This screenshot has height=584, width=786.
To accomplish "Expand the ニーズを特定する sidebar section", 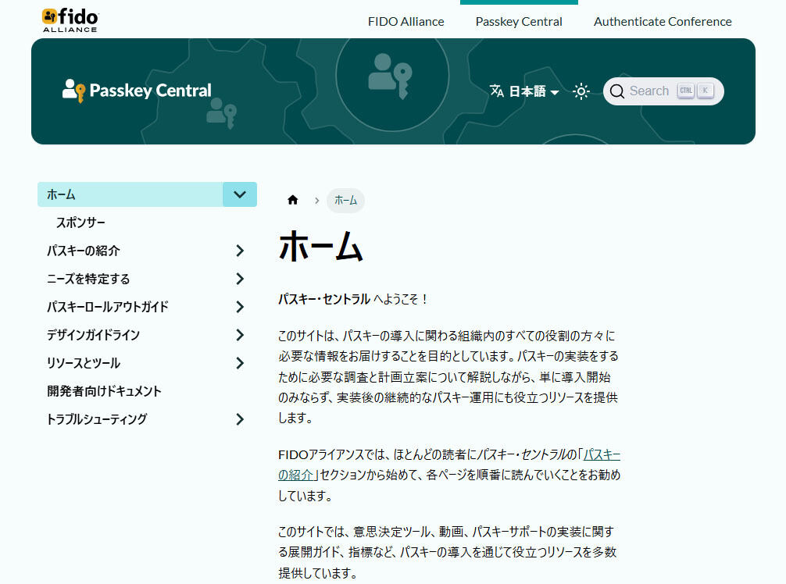I will 240,279.
